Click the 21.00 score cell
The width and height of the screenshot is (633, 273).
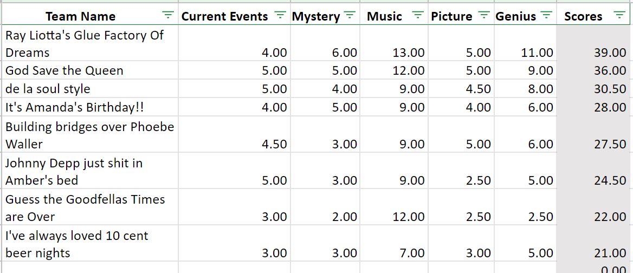coord(595,244)
